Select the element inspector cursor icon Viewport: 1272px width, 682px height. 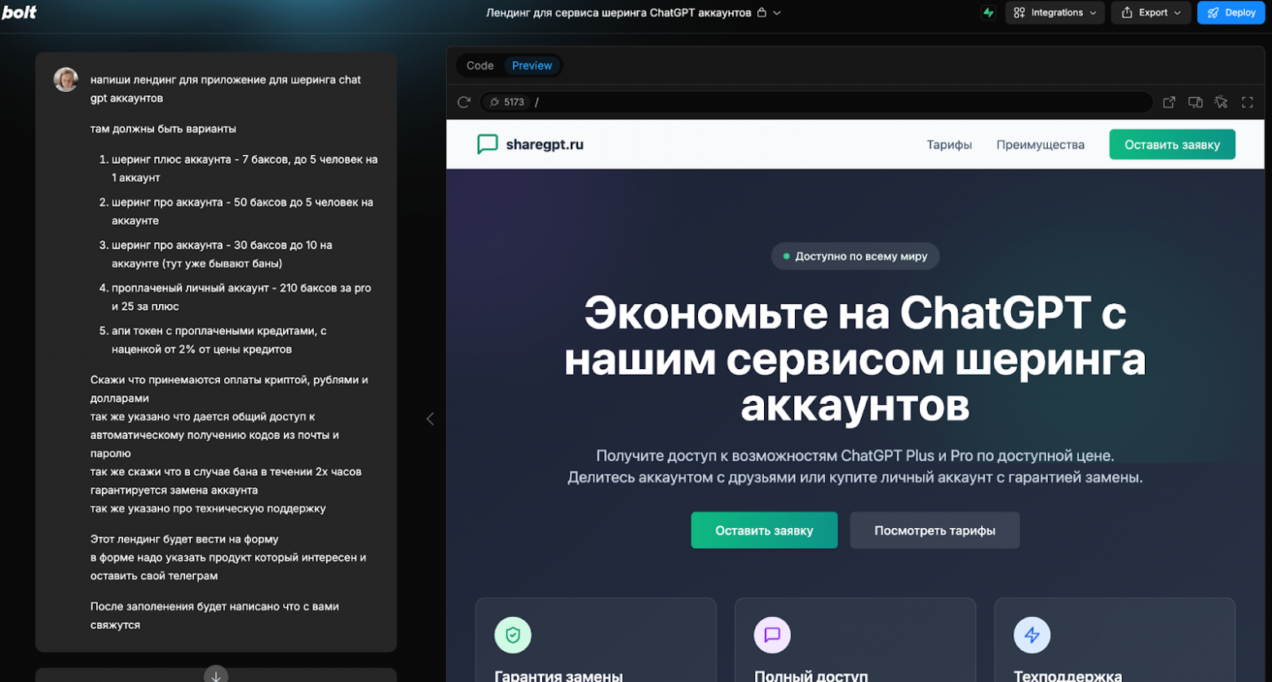click(1222, 102)
